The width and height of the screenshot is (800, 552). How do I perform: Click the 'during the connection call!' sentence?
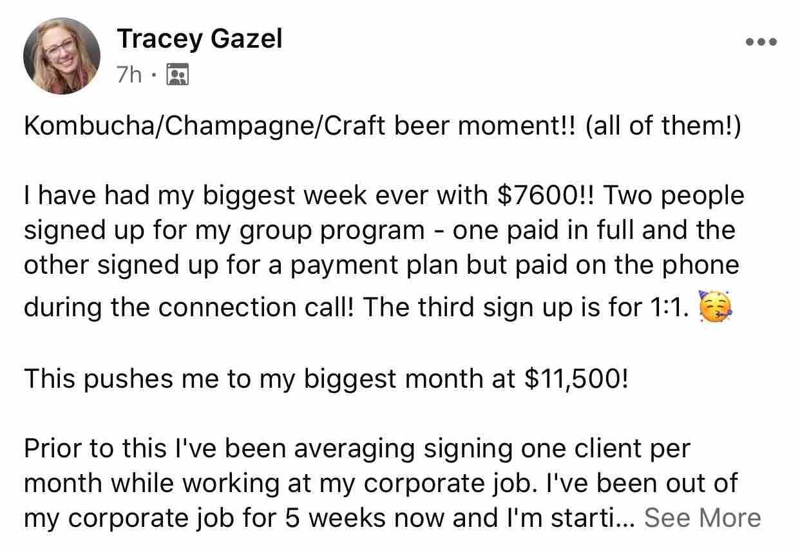click(x=189, y=307)
